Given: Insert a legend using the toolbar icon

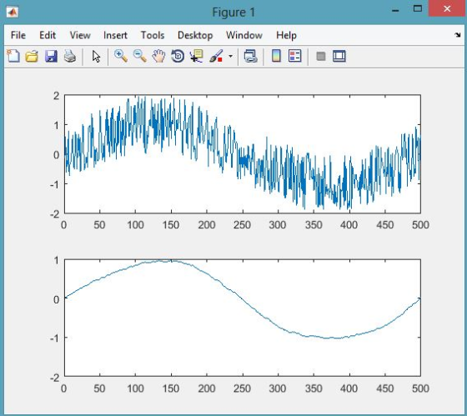Looking at the screenshot, I should (x=295, y=56).
